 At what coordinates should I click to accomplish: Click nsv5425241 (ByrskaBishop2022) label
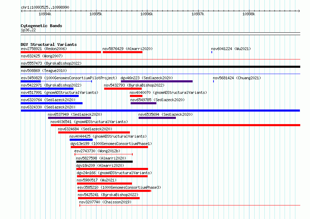click(x=108, y=195)
